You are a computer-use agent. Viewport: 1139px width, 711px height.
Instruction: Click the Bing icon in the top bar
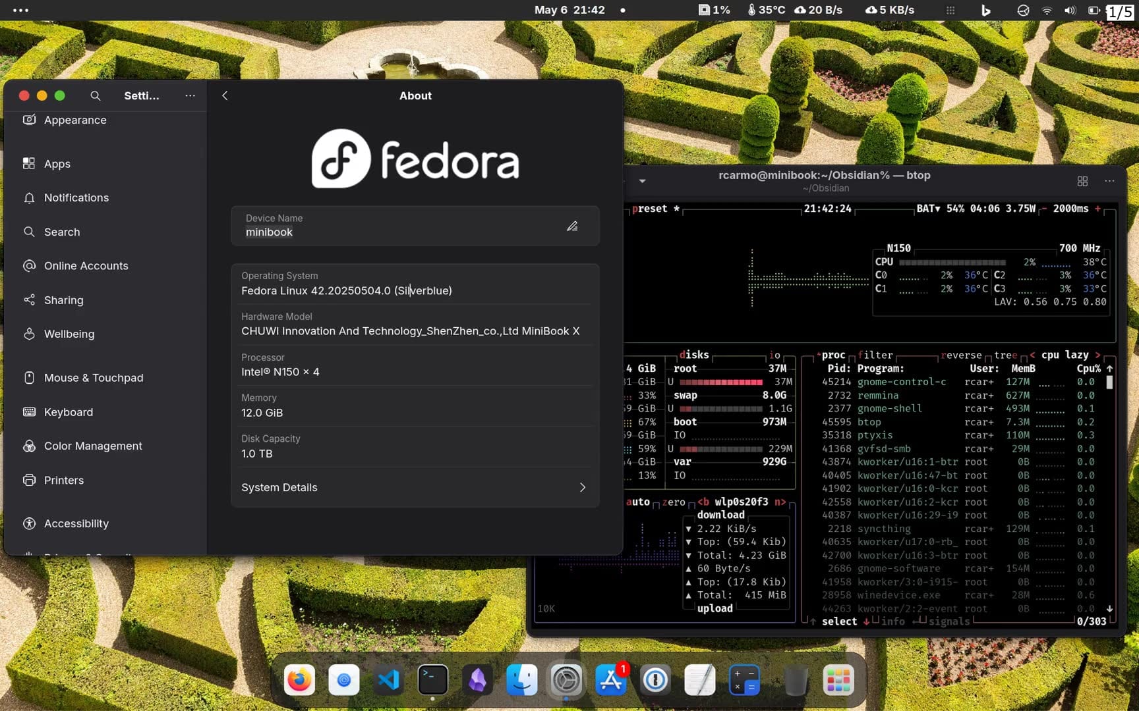[x=986, y=10]
